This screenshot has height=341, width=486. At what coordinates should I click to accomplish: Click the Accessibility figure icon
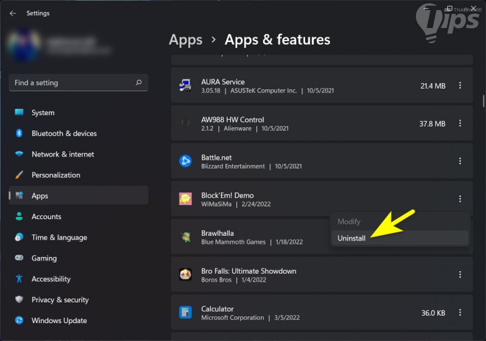[19, 278]
